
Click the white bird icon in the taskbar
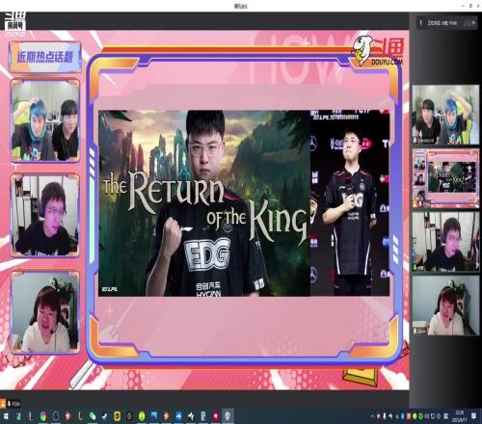(x=191, y=416)
